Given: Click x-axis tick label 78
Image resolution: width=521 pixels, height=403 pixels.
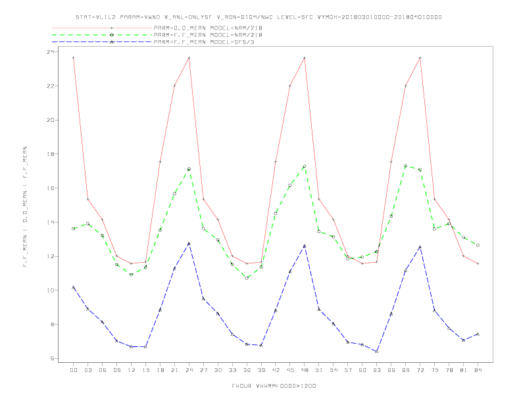Looking at the screenshot, I should (449, 370).
